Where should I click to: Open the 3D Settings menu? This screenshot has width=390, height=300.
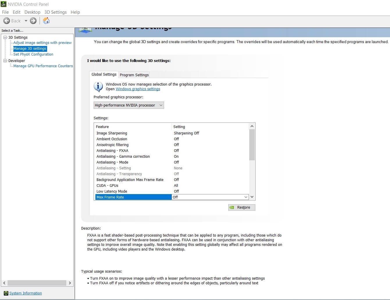(x=55, y=12)
